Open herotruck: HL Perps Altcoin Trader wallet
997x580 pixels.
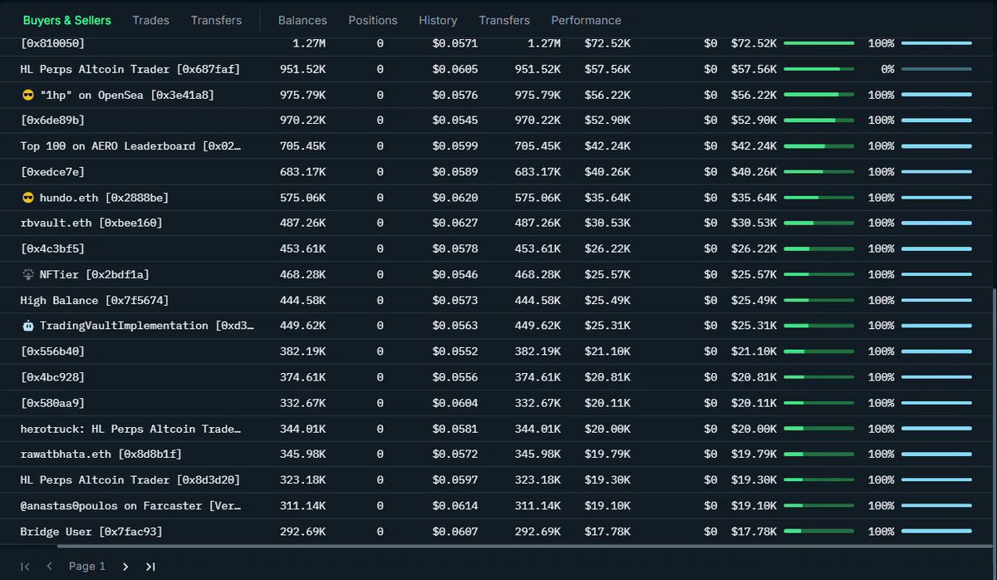[131, 429]
